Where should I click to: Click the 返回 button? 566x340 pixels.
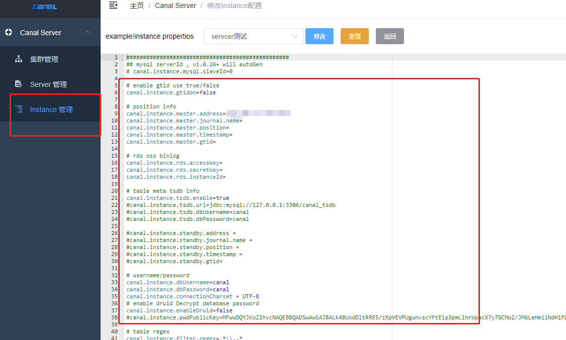click(x=390, y=36)
